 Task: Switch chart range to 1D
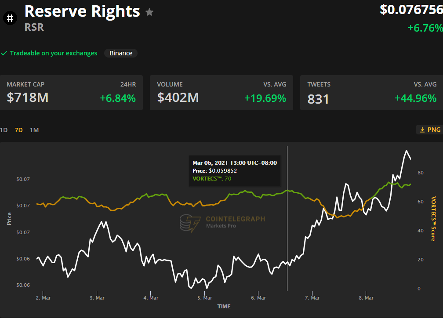point(4,130)
